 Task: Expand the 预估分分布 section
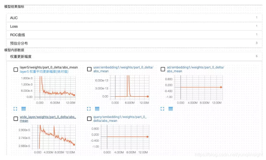coord(134,43)
